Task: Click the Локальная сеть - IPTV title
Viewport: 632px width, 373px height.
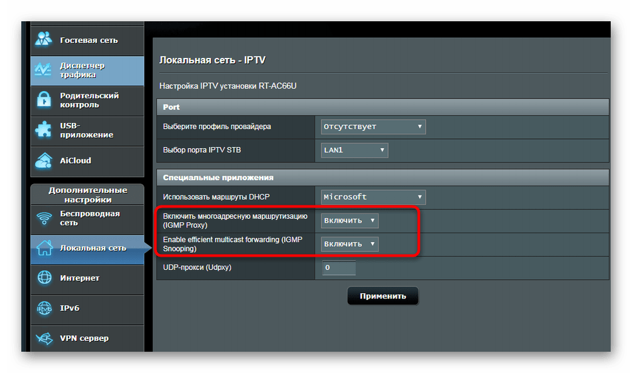Action: (x=212, y=61)
